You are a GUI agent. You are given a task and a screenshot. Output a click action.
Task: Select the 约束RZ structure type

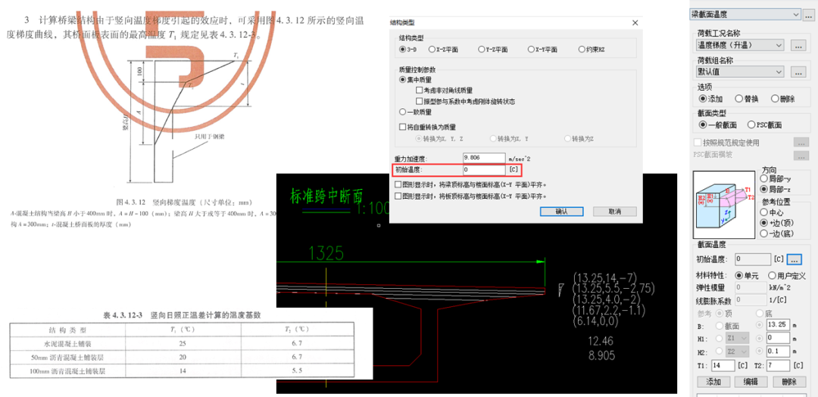(582, 49)
